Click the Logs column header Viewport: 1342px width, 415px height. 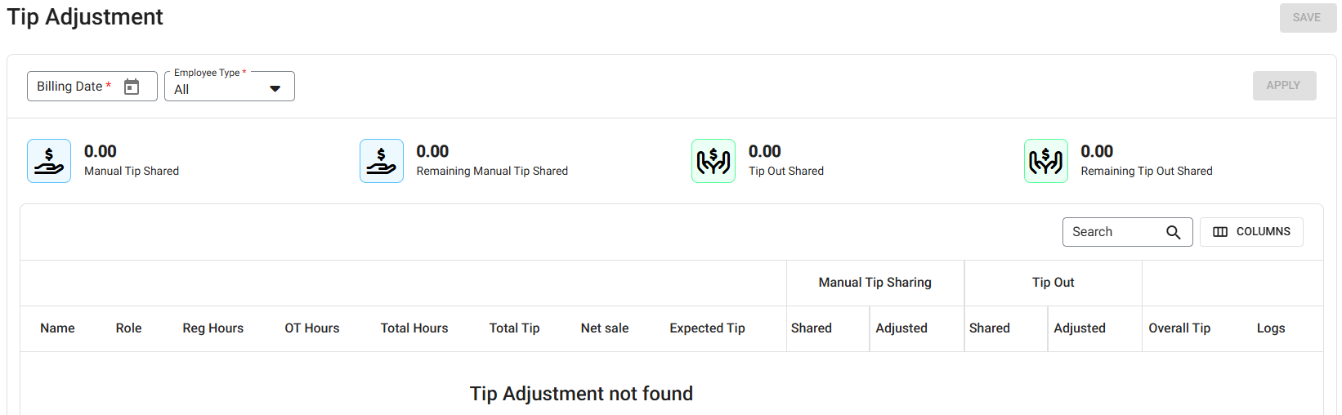pos(1270,328)
